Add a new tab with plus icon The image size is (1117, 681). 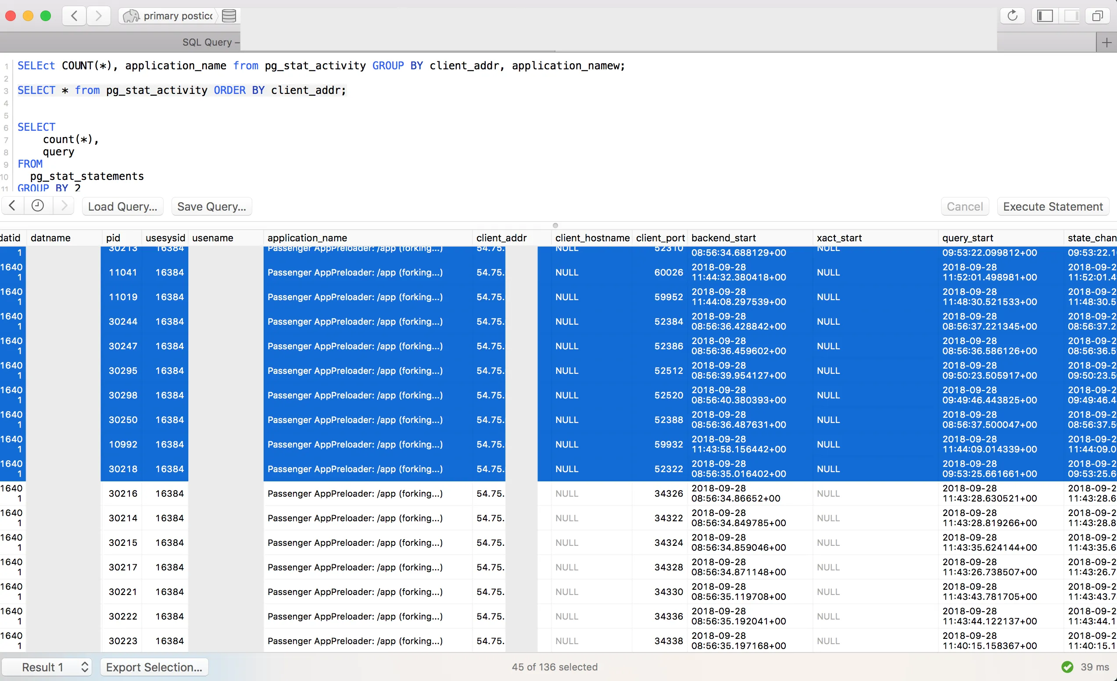[x=1106, y=42]
